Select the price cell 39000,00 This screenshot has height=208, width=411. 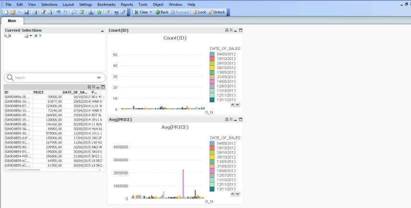click(48, 97)
